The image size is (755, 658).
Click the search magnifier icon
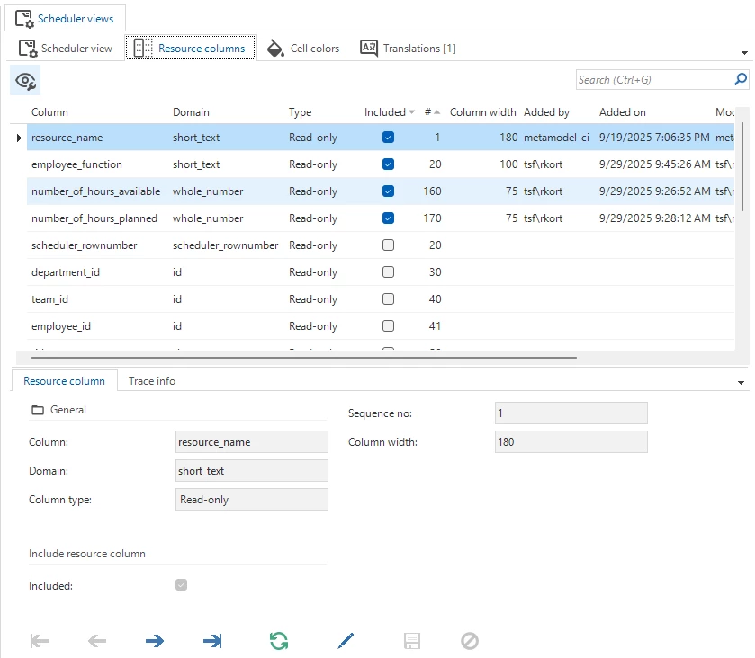point(741,79)
